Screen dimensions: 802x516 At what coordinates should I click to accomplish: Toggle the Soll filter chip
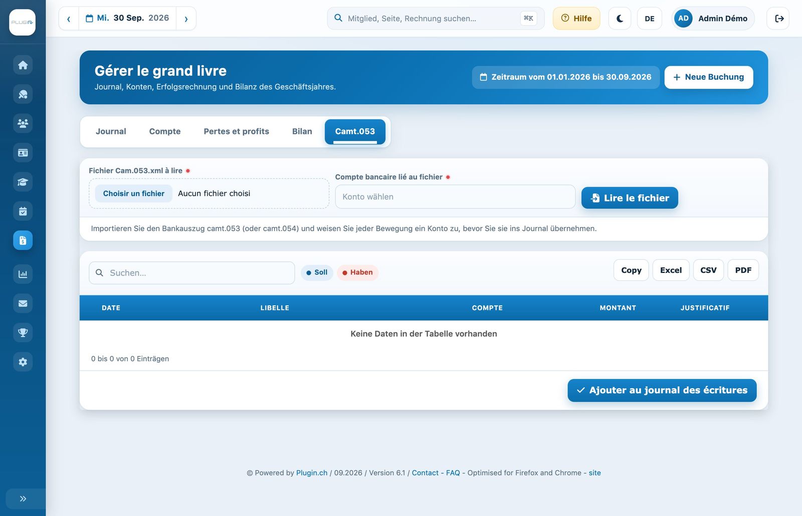(x=317, y=272)
